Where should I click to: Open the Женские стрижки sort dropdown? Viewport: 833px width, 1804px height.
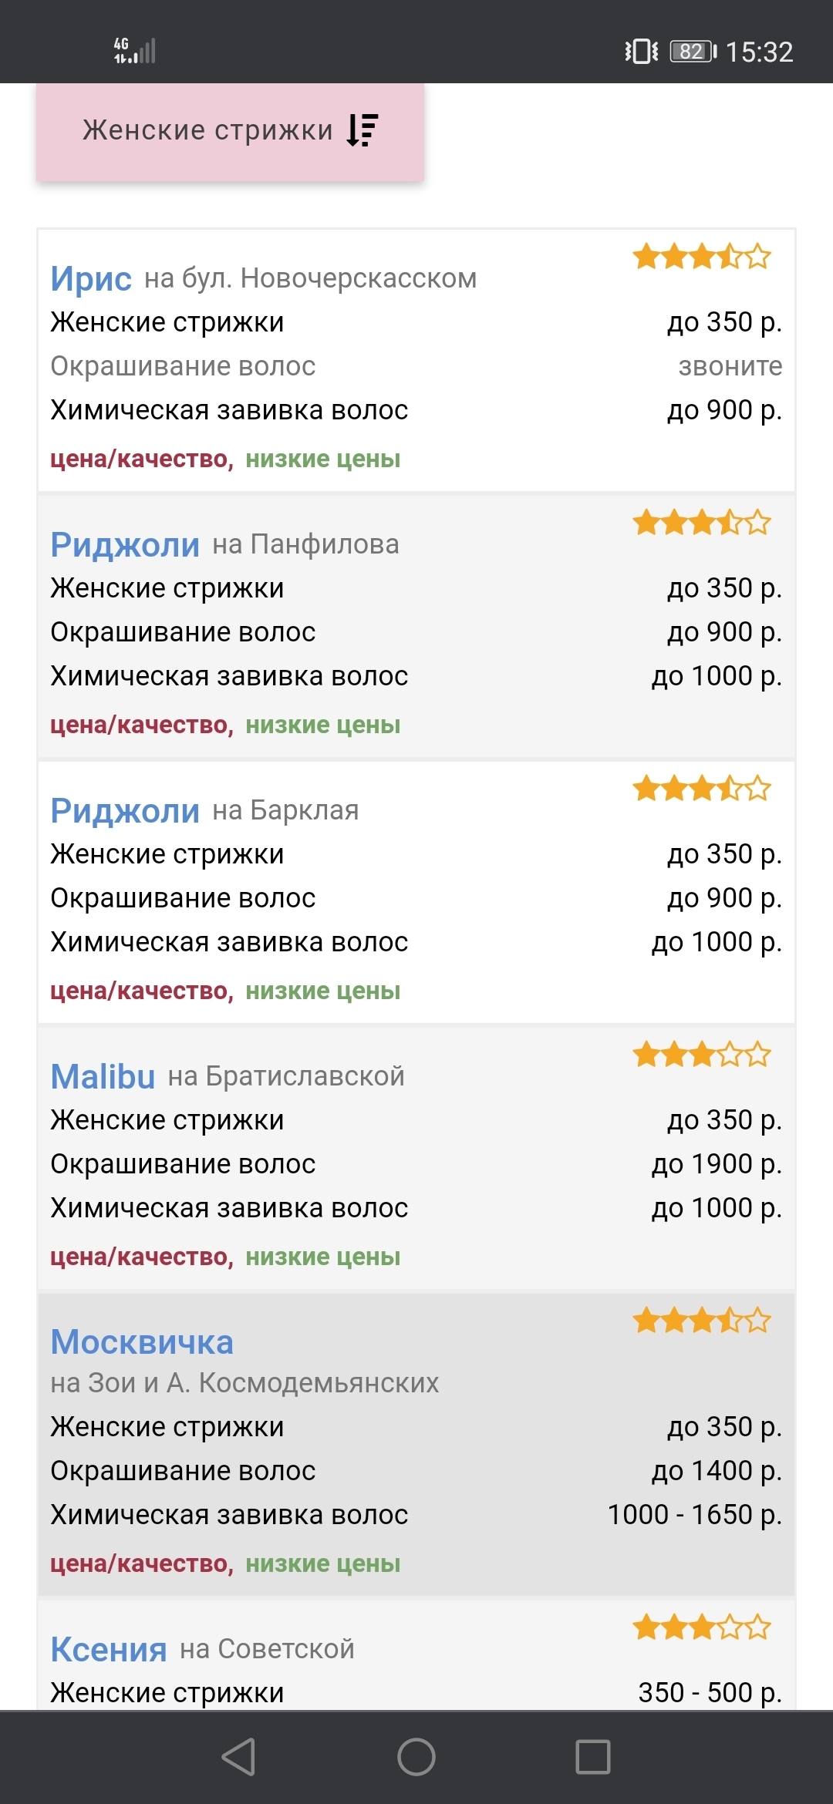(x=230, y=132)
